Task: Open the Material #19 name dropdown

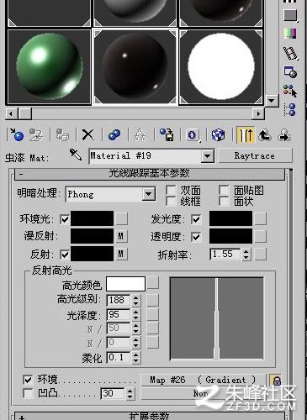Action: (x=207, y=156)
